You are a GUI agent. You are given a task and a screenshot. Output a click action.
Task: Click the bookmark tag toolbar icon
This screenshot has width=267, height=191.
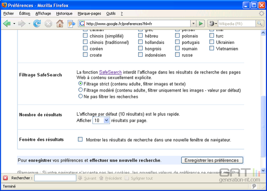pyautogui.click(x=71, y=23)
